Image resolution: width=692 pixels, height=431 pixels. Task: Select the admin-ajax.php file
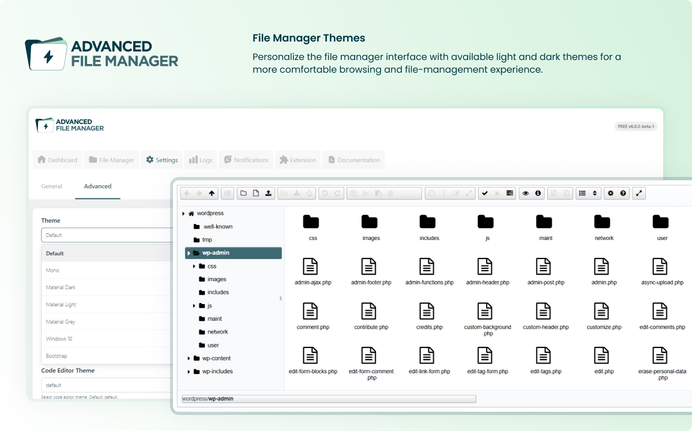click(x=313, y=272)
